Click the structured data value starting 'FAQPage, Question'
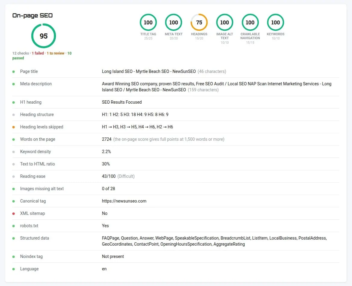This screenshot has width=352, height=286. [215, 241]
